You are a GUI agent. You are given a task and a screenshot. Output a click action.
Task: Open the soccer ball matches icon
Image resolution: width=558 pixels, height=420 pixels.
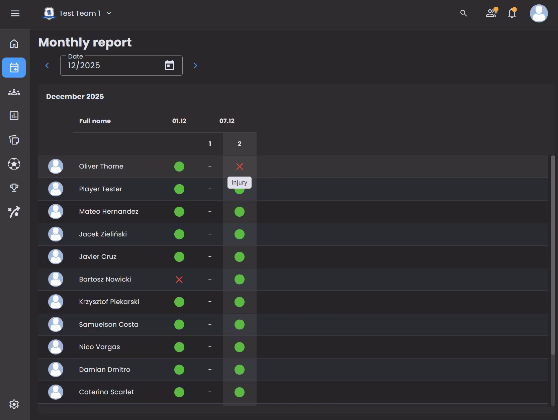click(x=14, y=164)
